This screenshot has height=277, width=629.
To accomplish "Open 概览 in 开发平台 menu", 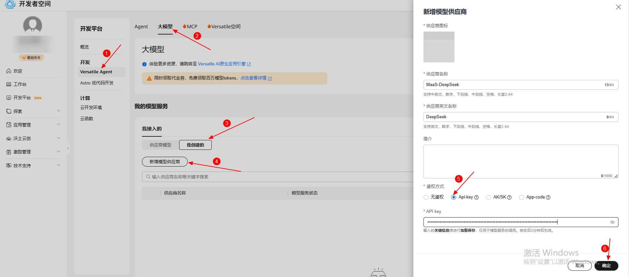I will click(x=84, y=47).
